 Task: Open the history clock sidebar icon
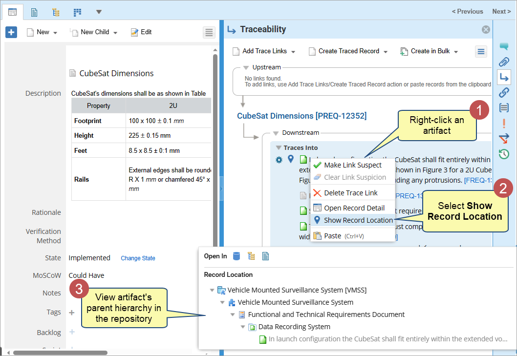click(x=504, y=154)
